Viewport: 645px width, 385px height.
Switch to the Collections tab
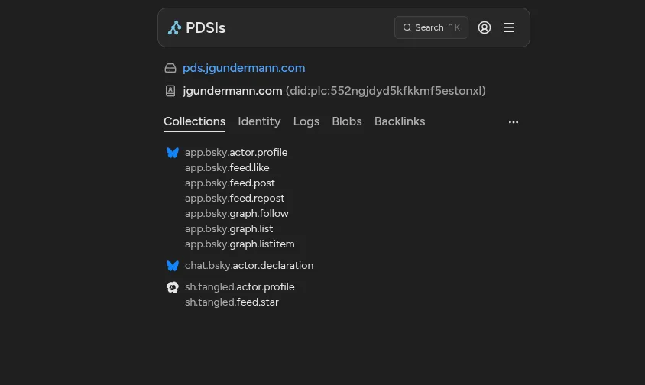(x=195, y=121)
